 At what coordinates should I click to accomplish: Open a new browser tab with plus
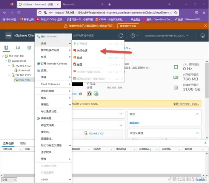tap(109, 5)
